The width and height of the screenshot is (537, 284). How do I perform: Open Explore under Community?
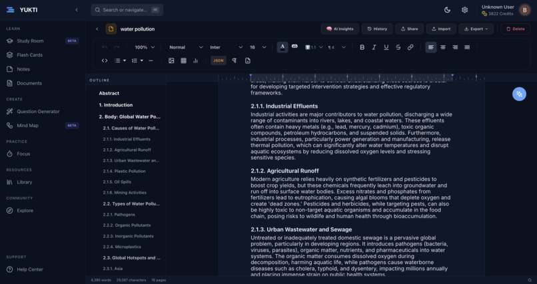coord(43,211)
